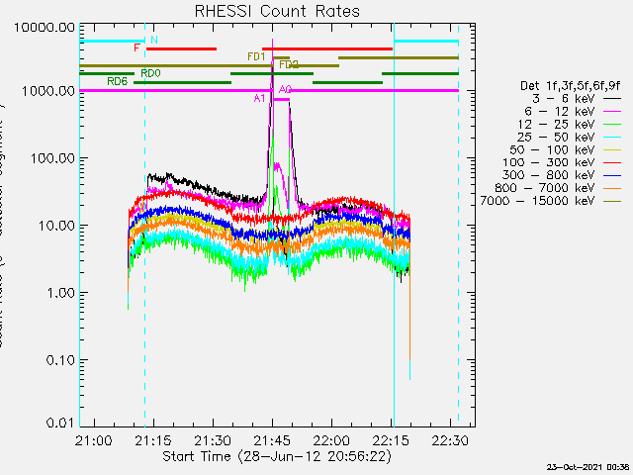Click the olive FD2 flag label

pyautogui.click(x=288, y=65)
